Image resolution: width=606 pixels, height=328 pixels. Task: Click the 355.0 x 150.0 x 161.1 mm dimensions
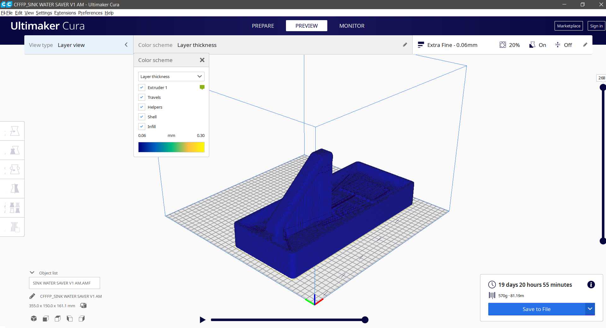52,306
